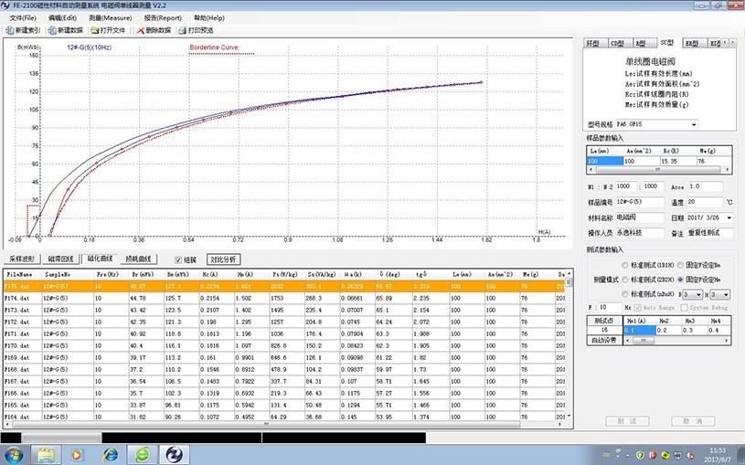745x465 pixels.
Task: Click the tab-strip left scroll arrow
Action: 725,43
